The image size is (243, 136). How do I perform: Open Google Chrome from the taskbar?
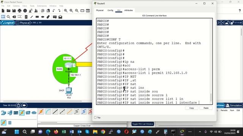click(103, 132)
